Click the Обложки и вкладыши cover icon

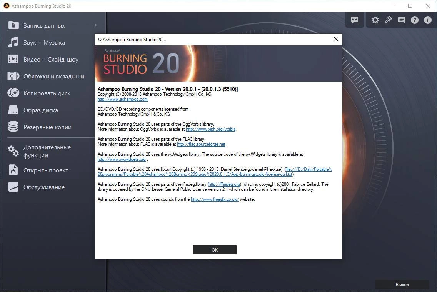(x=13, y=76)
